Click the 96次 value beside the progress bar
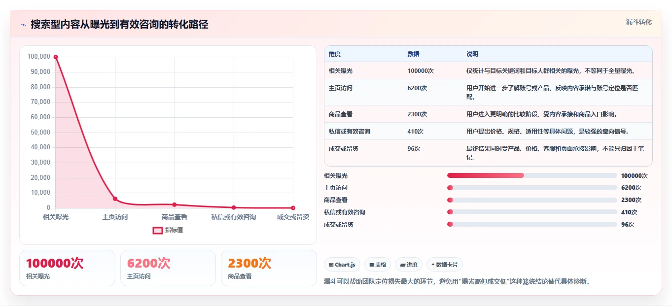This screenshot has height=306, width=672. tap(628, 225)
